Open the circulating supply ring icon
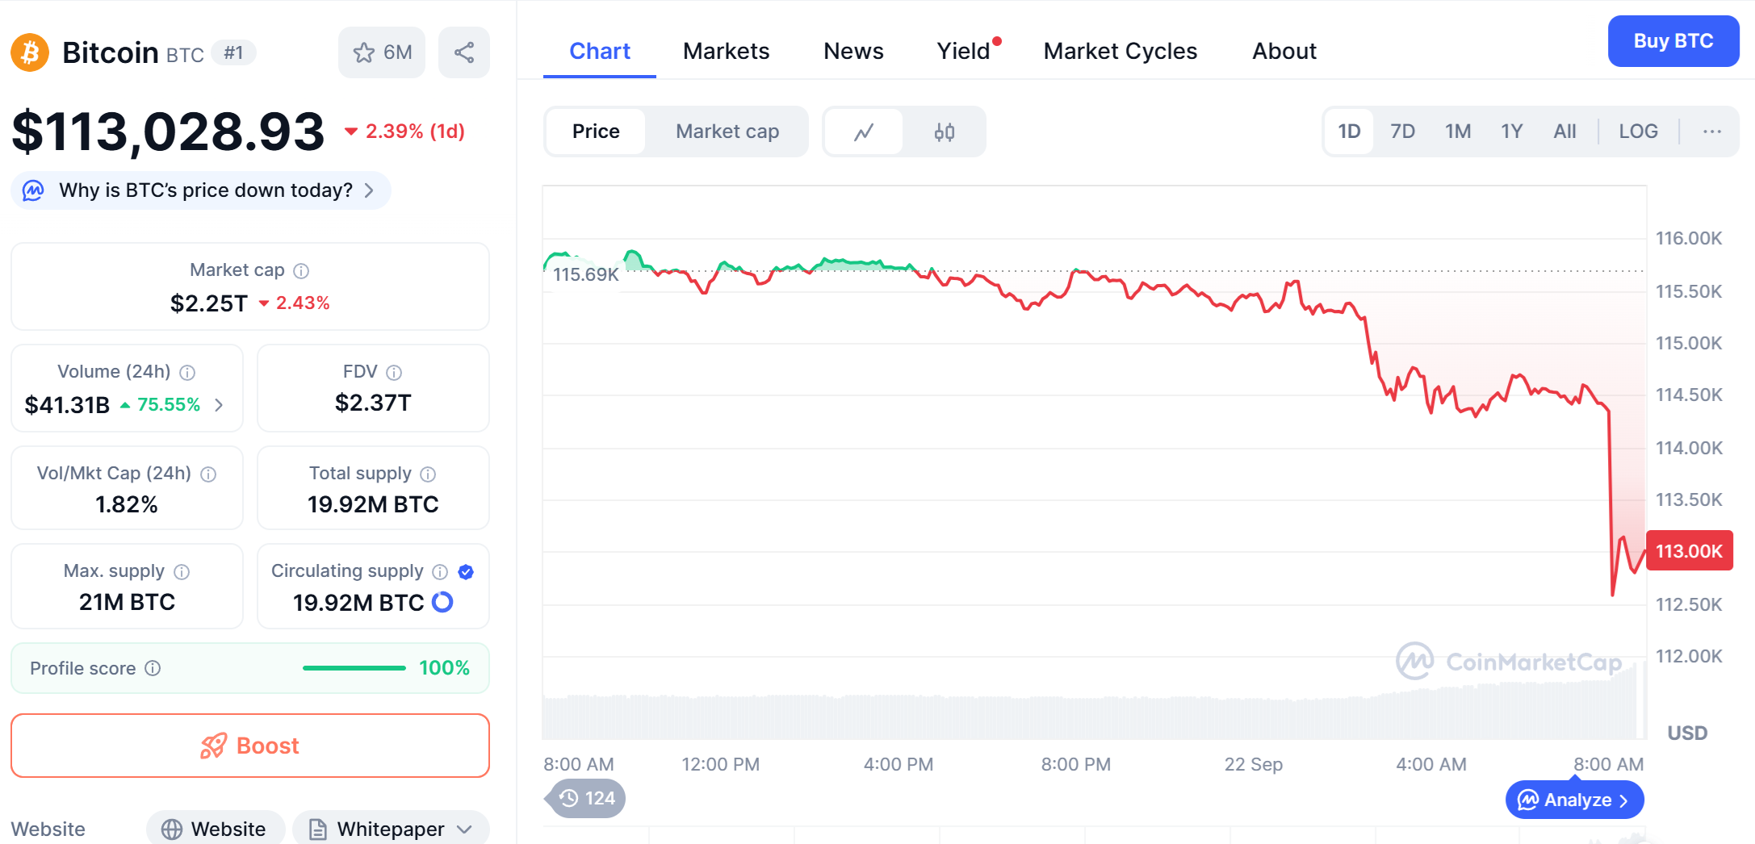This screenshot has width=1755, height=844. pos(442,602)
